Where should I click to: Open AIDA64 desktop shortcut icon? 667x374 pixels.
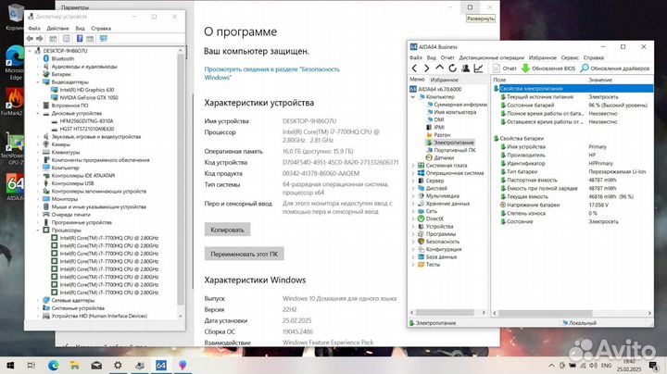[x=15, y=187]
